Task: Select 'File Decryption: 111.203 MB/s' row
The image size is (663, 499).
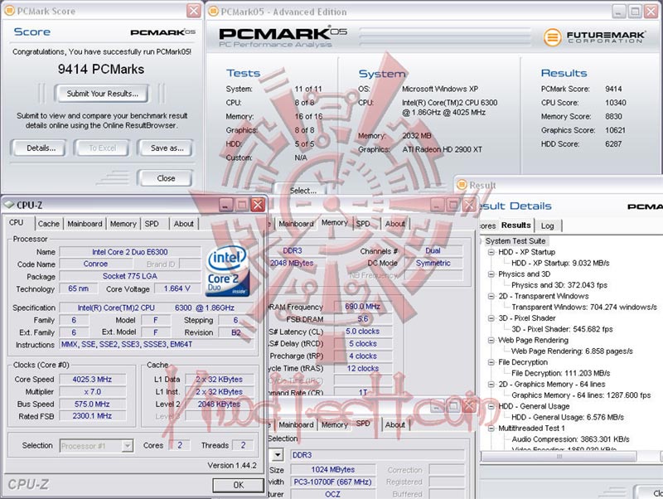Action: pos(561,373)
